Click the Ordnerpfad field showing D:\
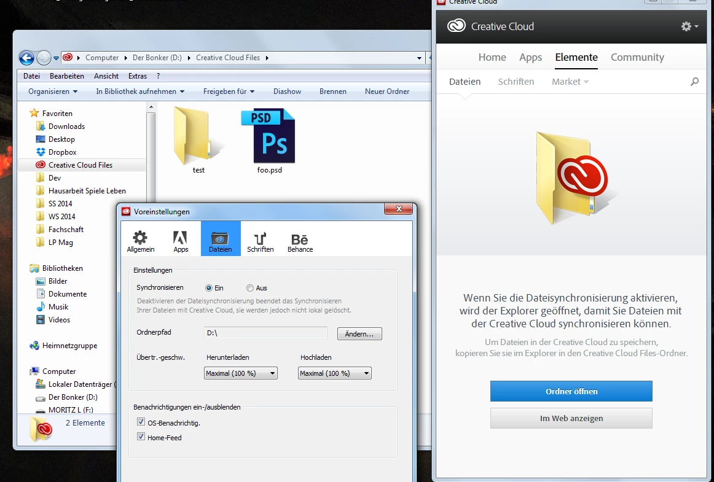 pyautogui.click(x=265, y=333)
